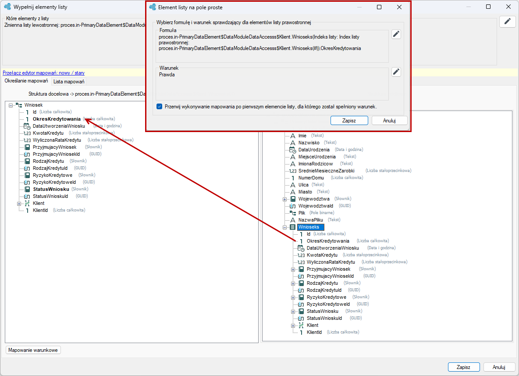The height and width of the screenshot is (376, 519).
Task: Click the GUID icon next to WojewodztwaId
Action: point(293,206)
